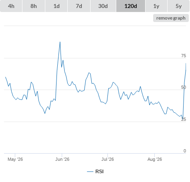Switch to the 8h time range
The image size is (190, 182).
34,6
